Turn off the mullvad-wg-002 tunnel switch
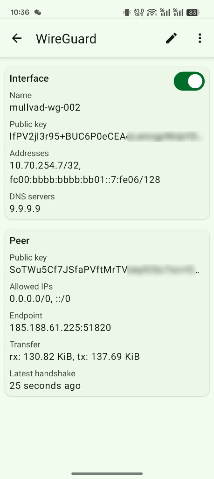214x479 pixels. point(189,81)
